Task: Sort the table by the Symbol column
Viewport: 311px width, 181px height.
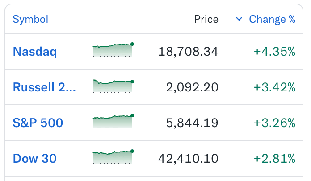Action: 30,19
